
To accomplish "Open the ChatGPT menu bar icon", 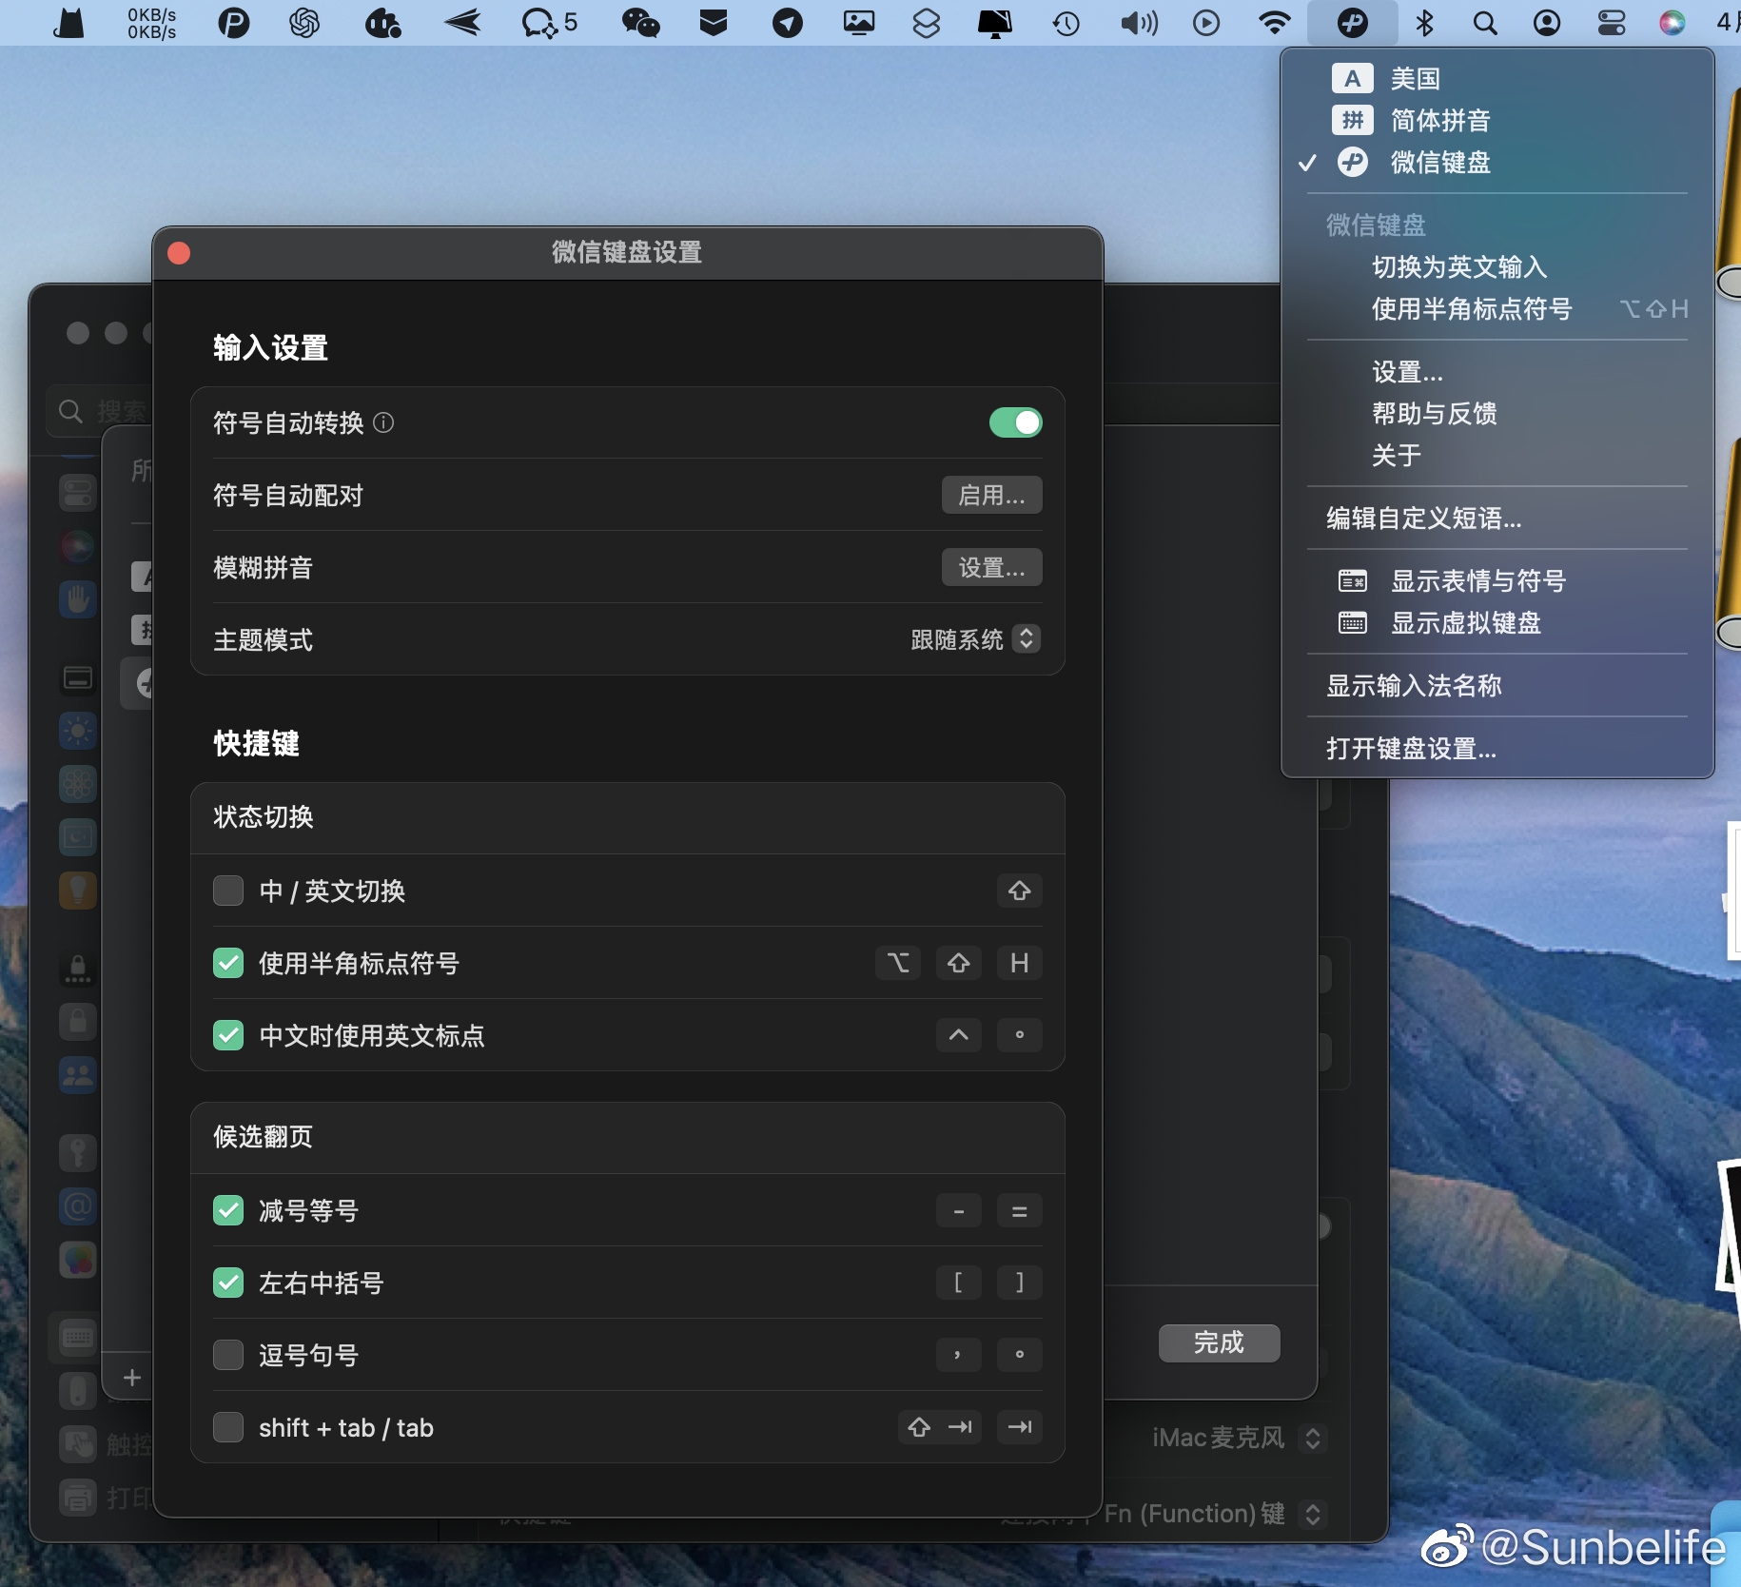I will (304, 23).
